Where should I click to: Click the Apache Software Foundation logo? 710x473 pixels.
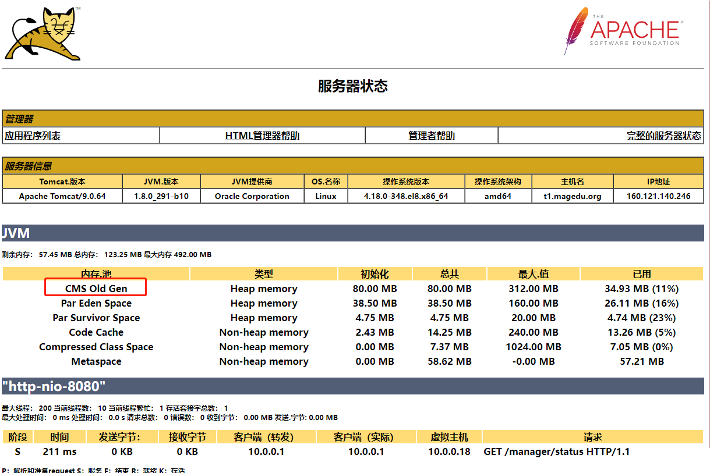tap(622, 31)
